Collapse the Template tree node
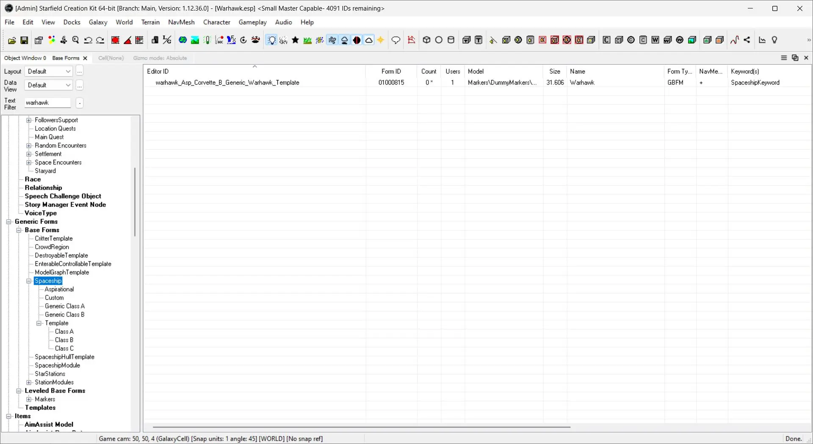Screen dimensions: 813x444 tap(39, 323)
